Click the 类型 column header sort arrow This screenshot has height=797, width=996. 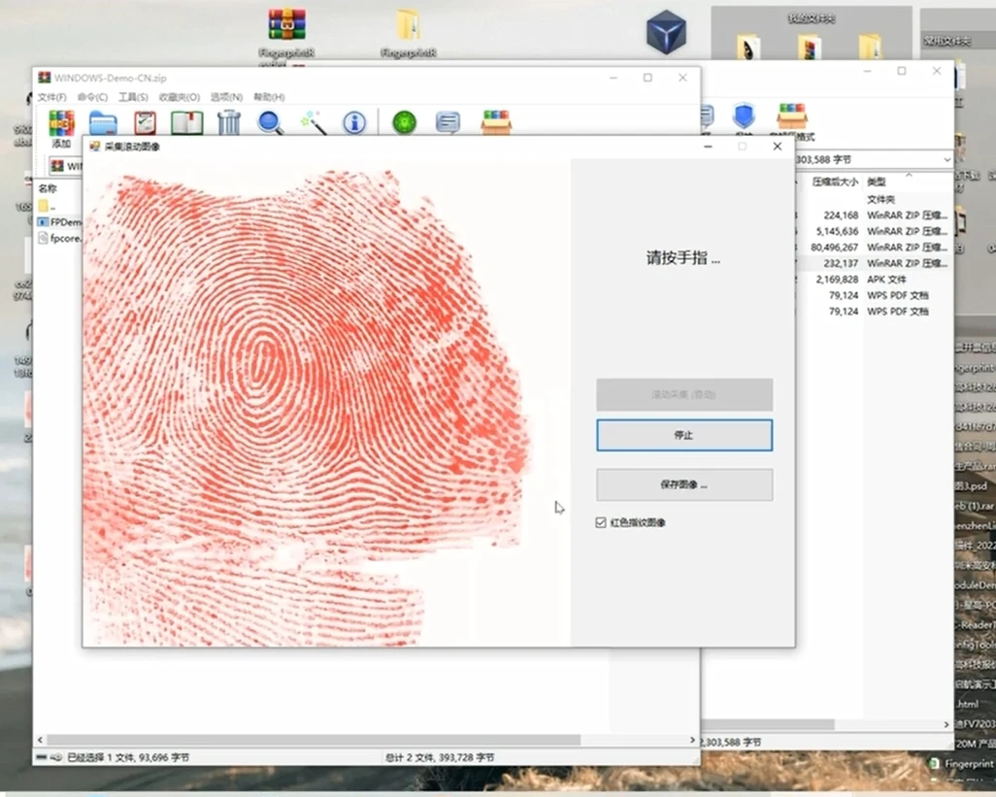910,175
